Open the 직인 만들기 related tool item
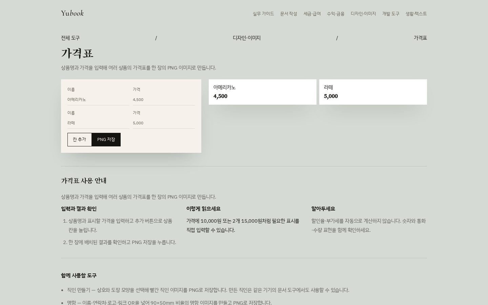 (x=208, y=290)
